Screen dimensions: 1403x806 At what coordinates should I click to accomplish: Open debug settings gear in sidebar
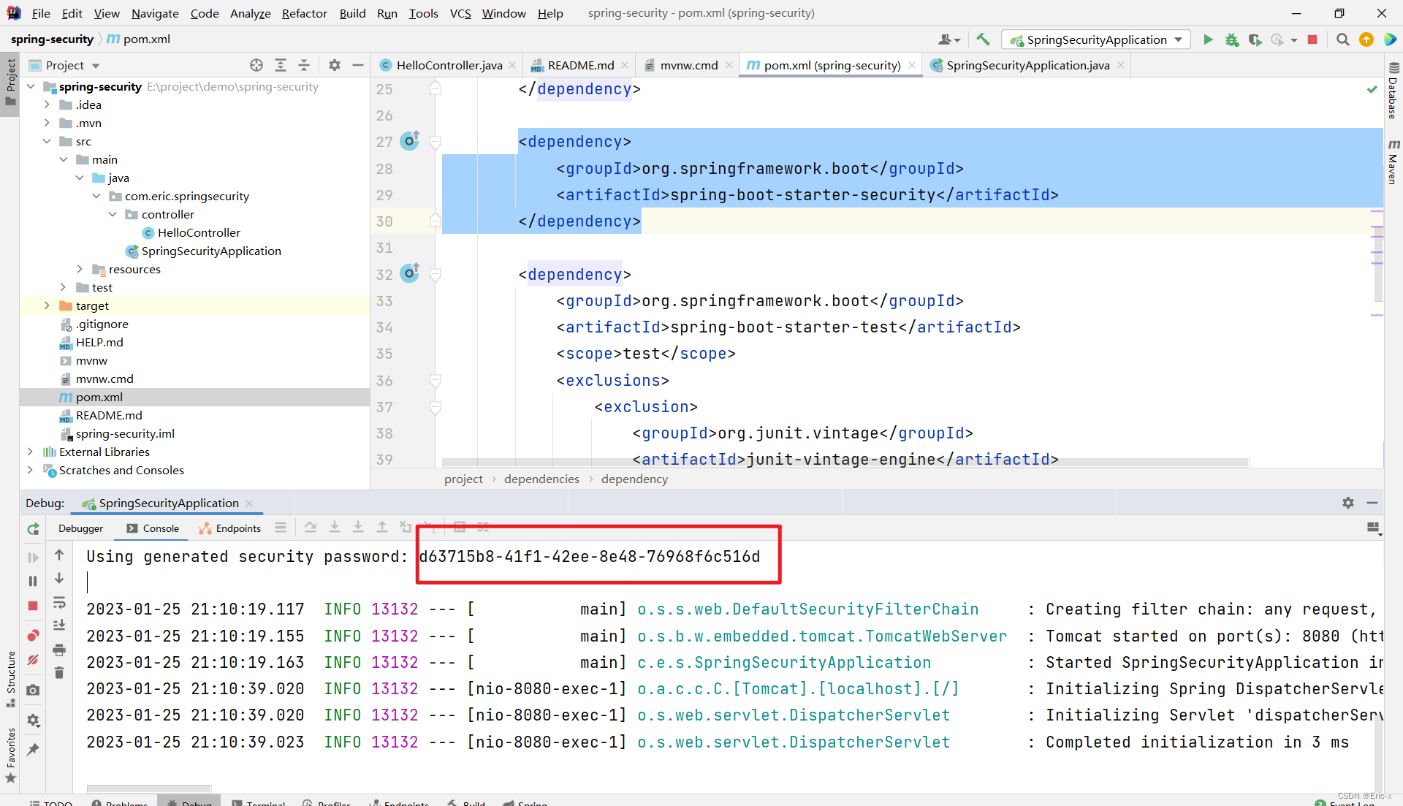[x=33, y=721]
